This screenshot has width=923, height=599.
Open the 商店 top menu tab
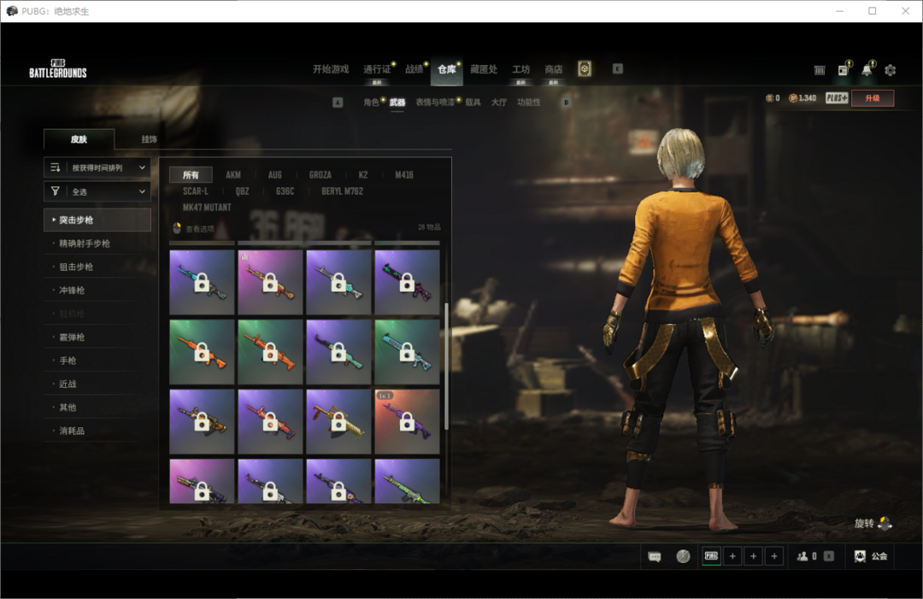click(554, 69)
